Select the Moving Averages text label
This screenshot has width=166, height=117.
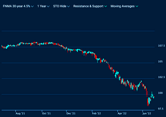(x=122, y=6)
